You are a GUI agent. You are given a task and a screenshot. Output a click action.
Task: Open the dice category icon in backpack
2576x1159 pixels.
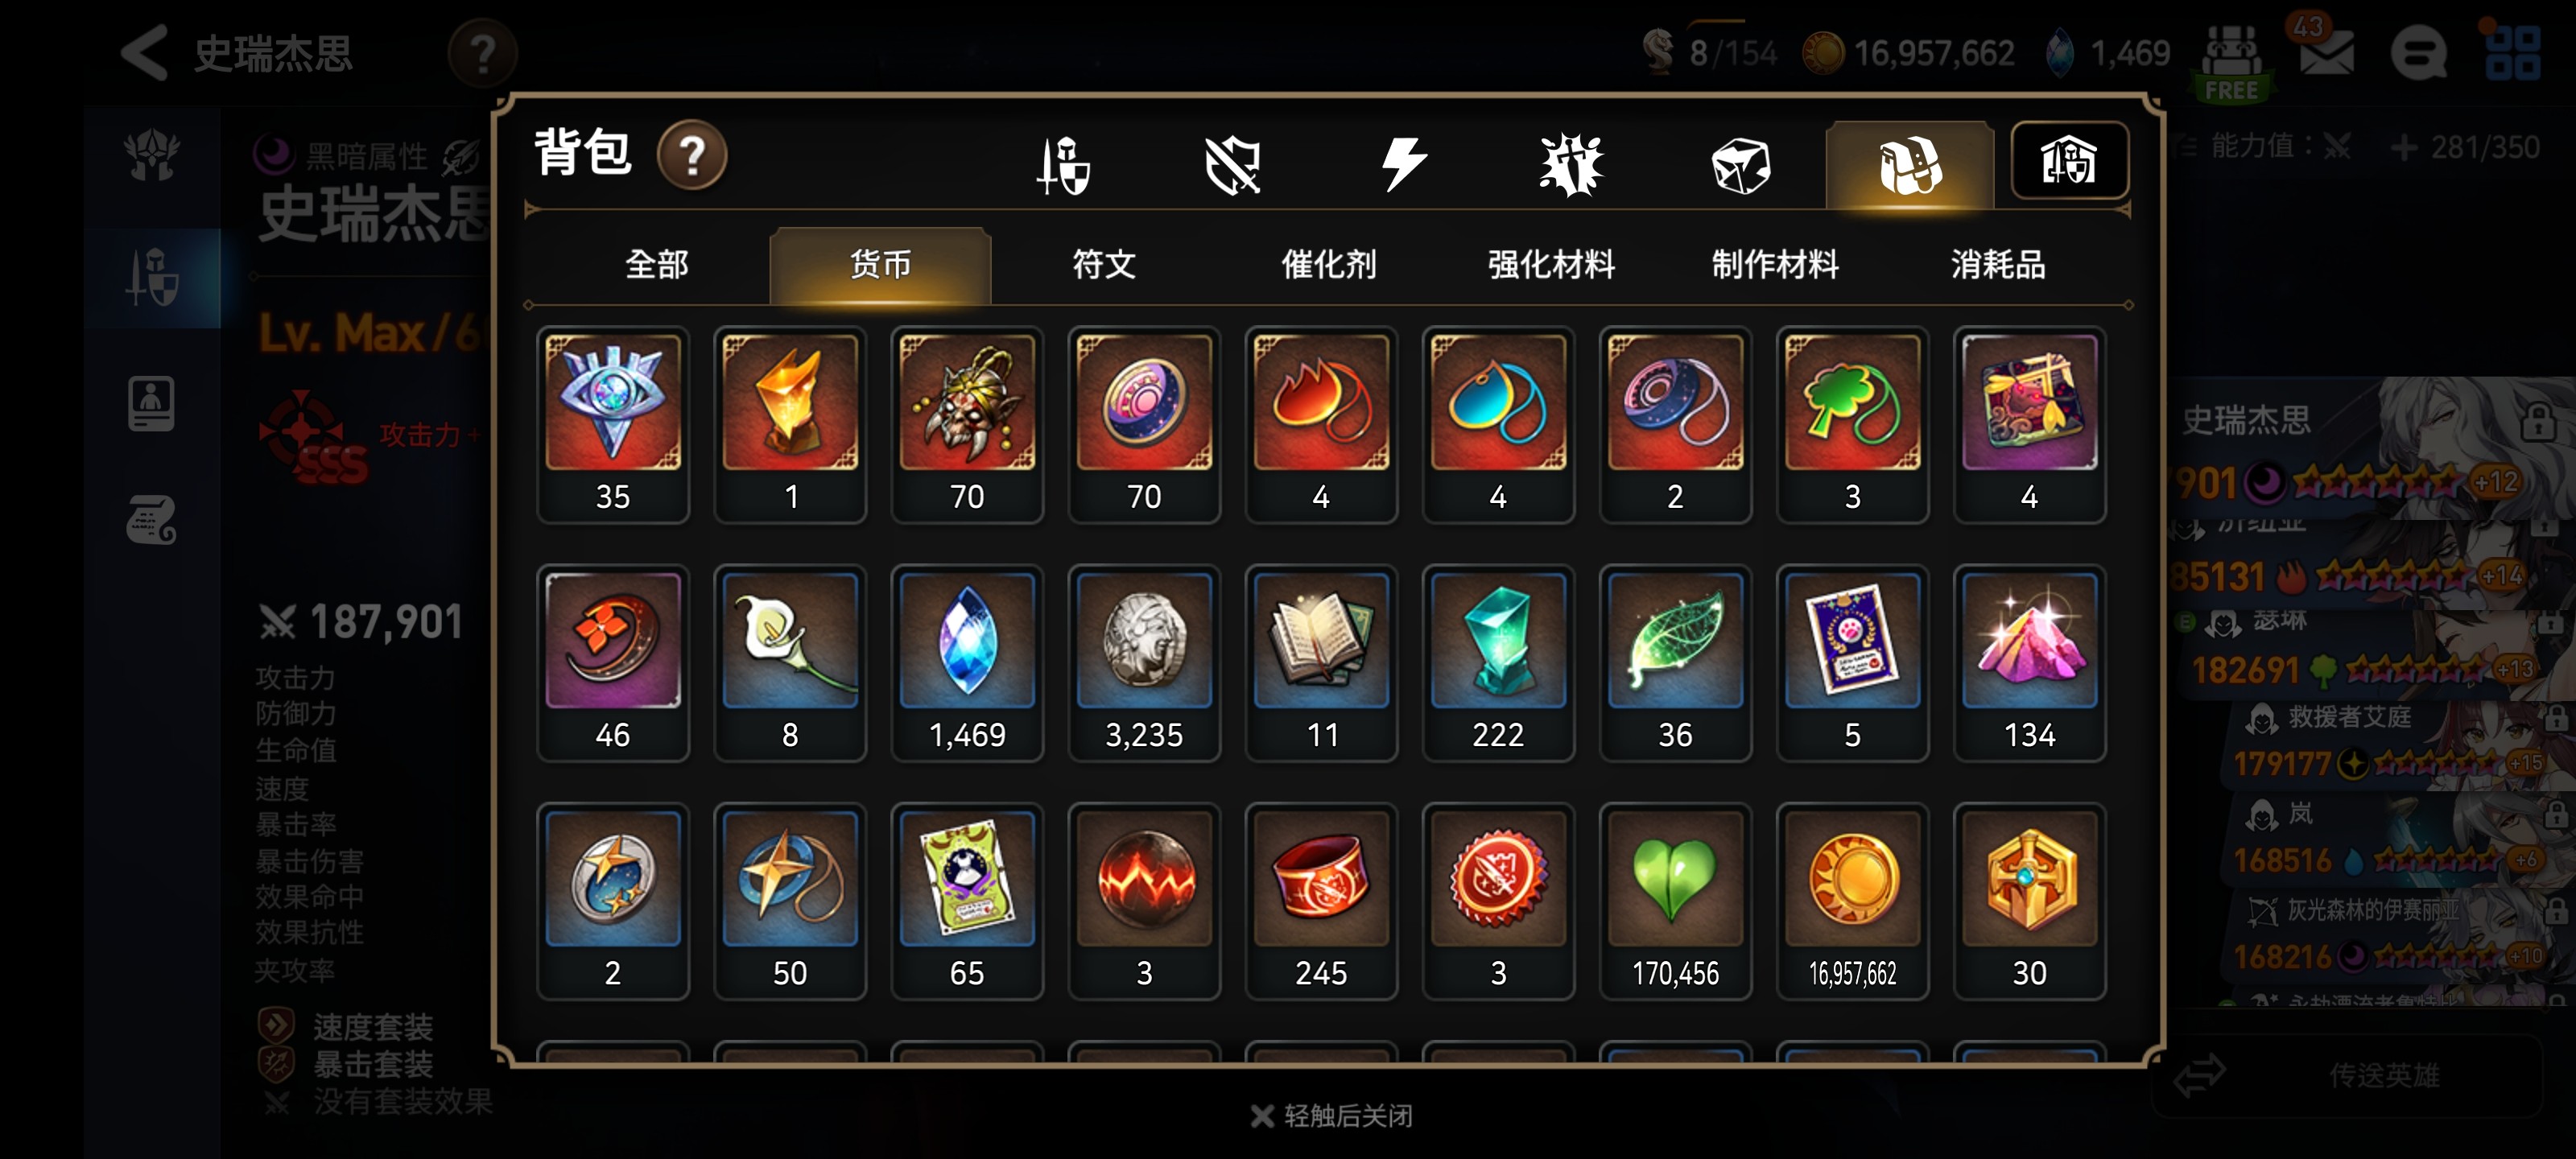[x=1740, y=165]
